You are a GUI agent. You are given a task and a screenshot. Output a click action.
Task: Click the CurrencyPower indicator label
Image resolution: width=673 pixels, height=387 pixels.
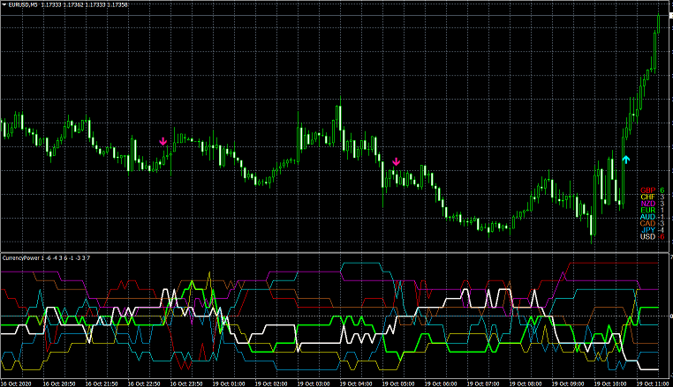pos(21,258)
